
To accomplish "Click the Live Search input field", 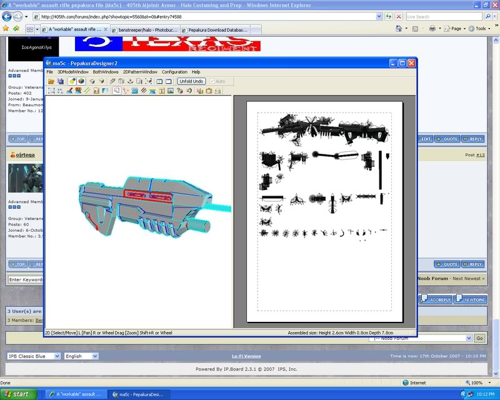I will [x=444, y=17].
